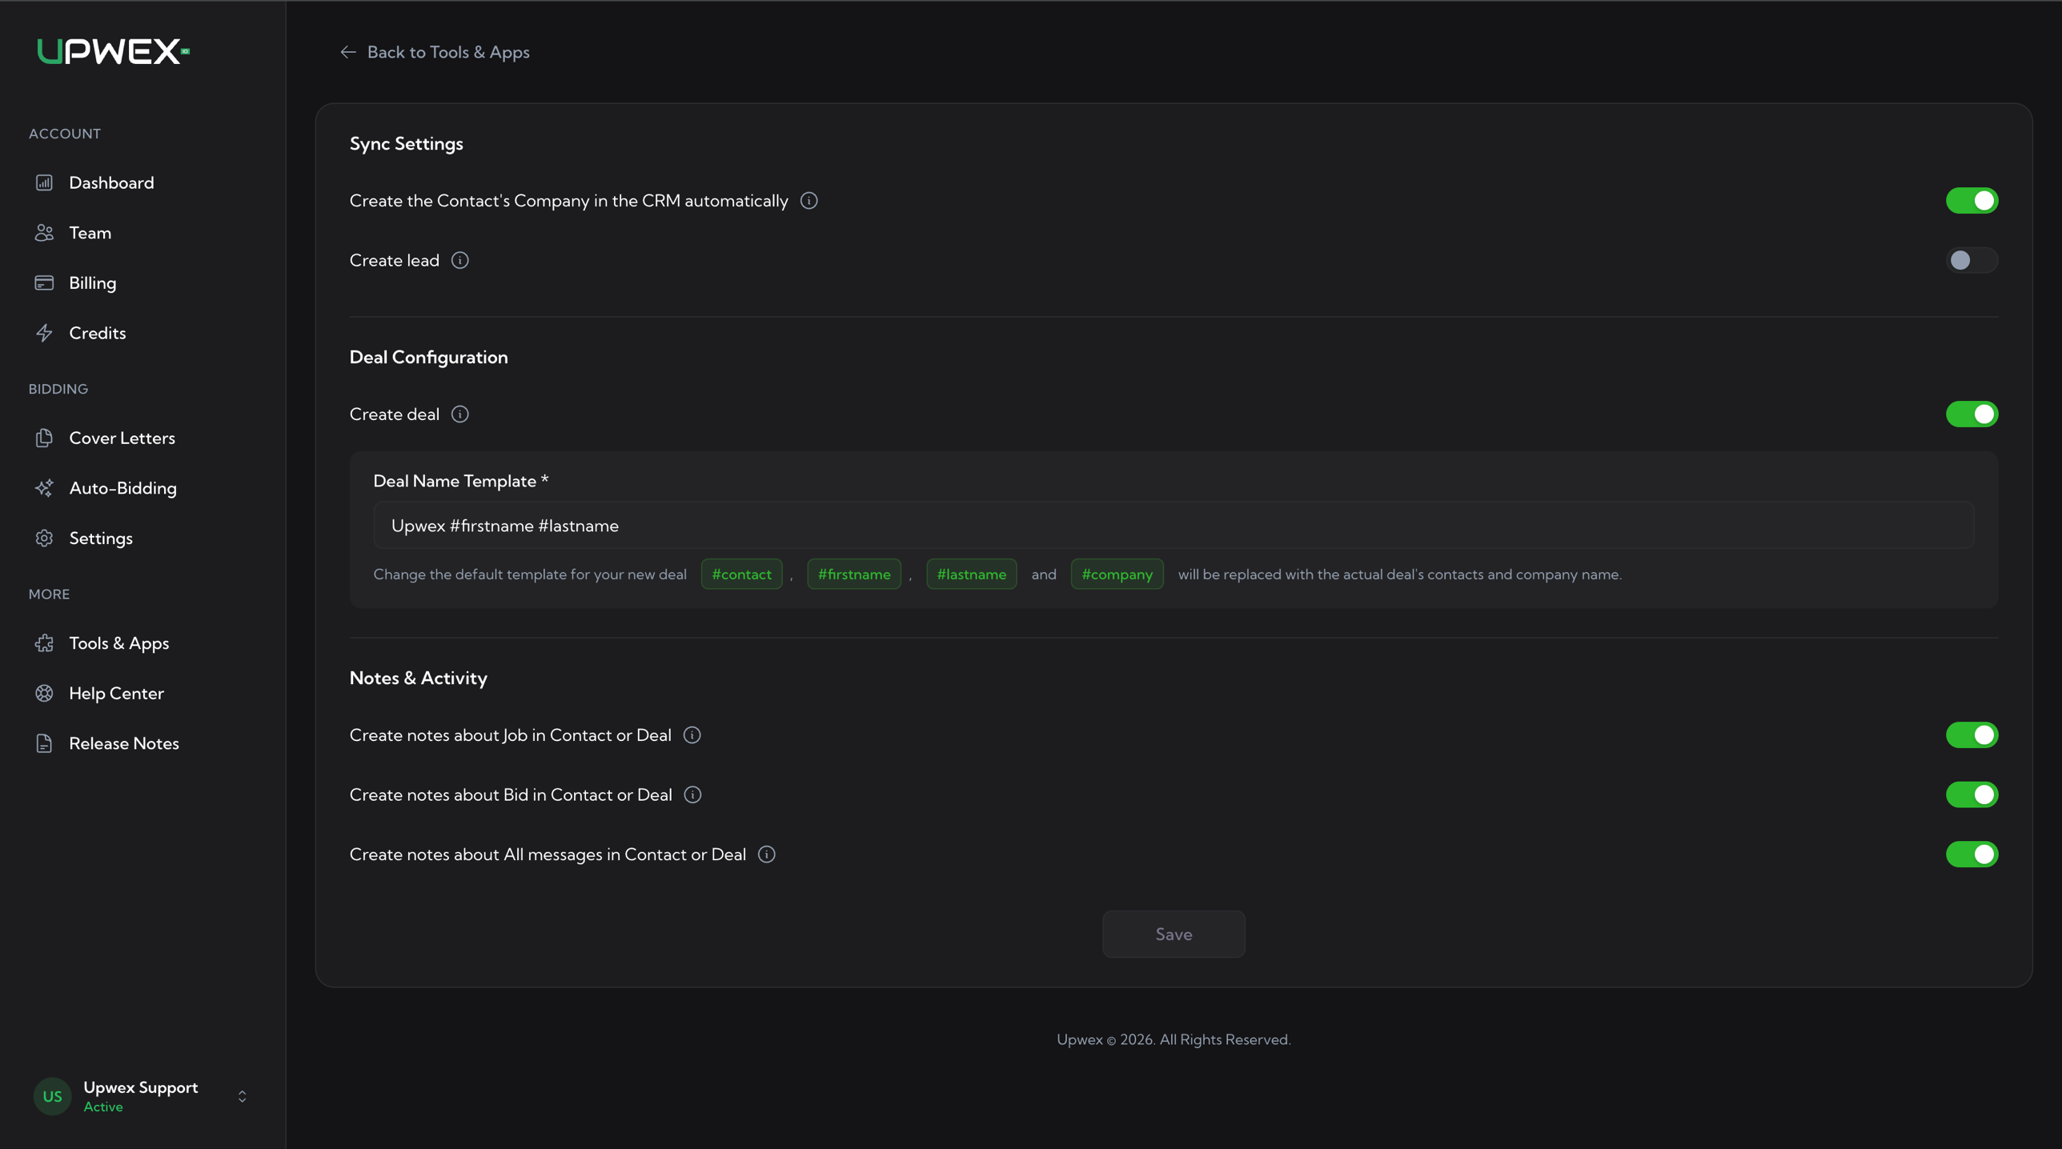Click the Sync Settings heading

[x=407, y=143]
